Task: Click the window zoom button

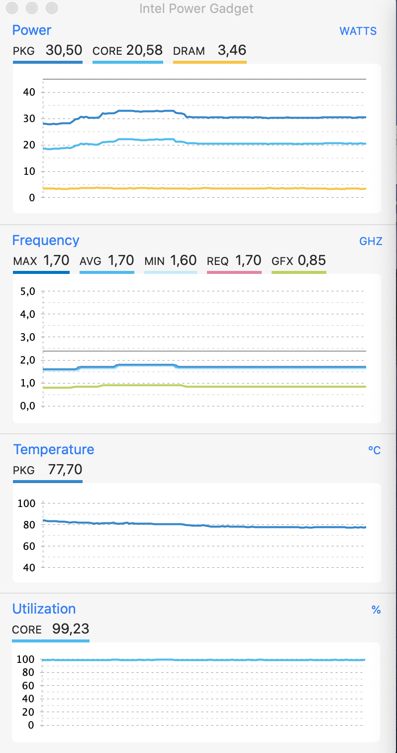Action: point(51,8)
